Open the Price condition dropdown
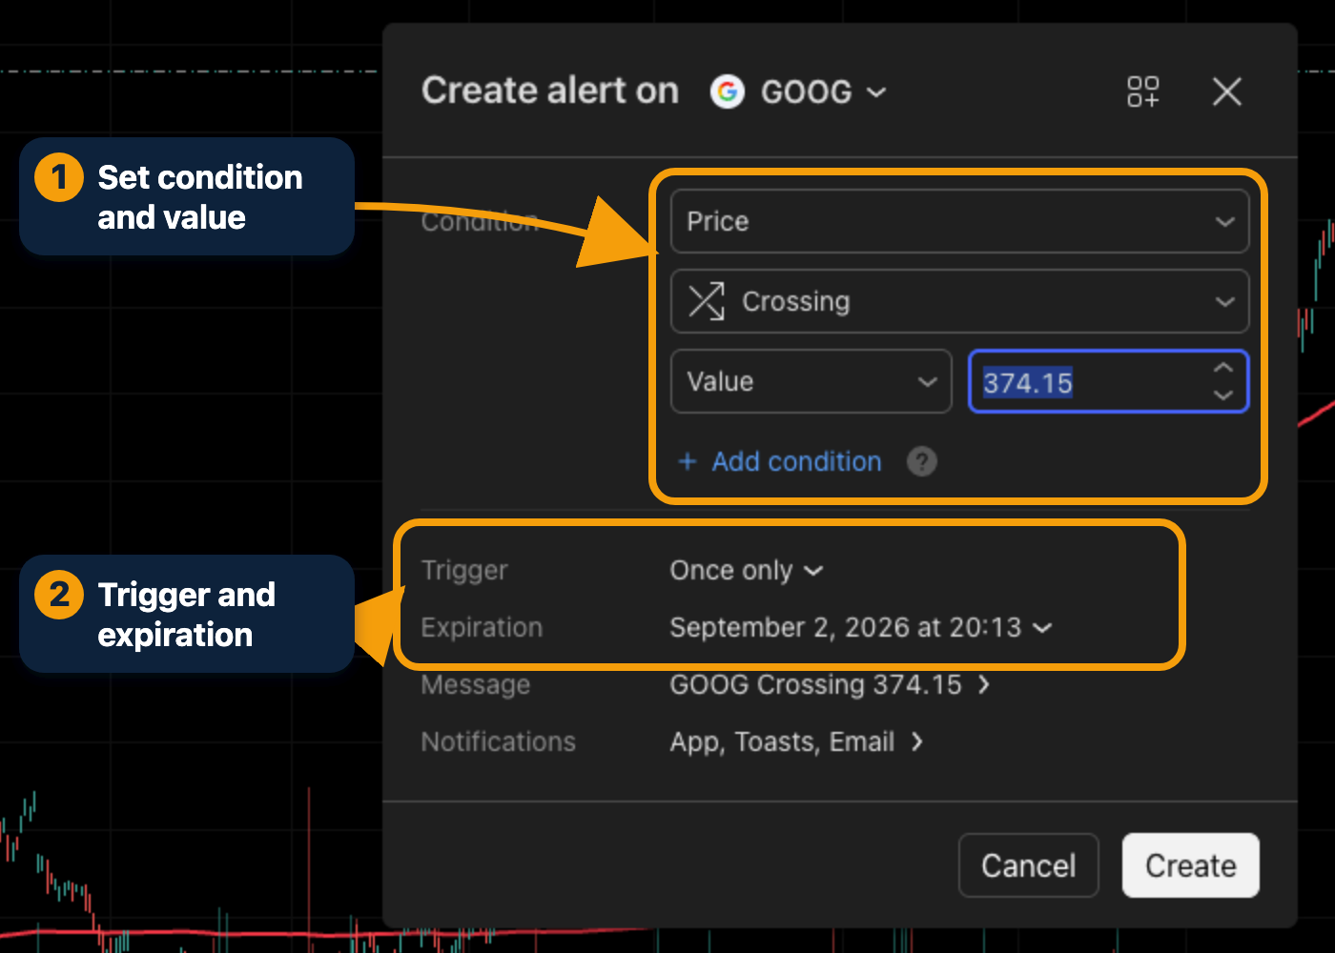 tap(960, 221)
